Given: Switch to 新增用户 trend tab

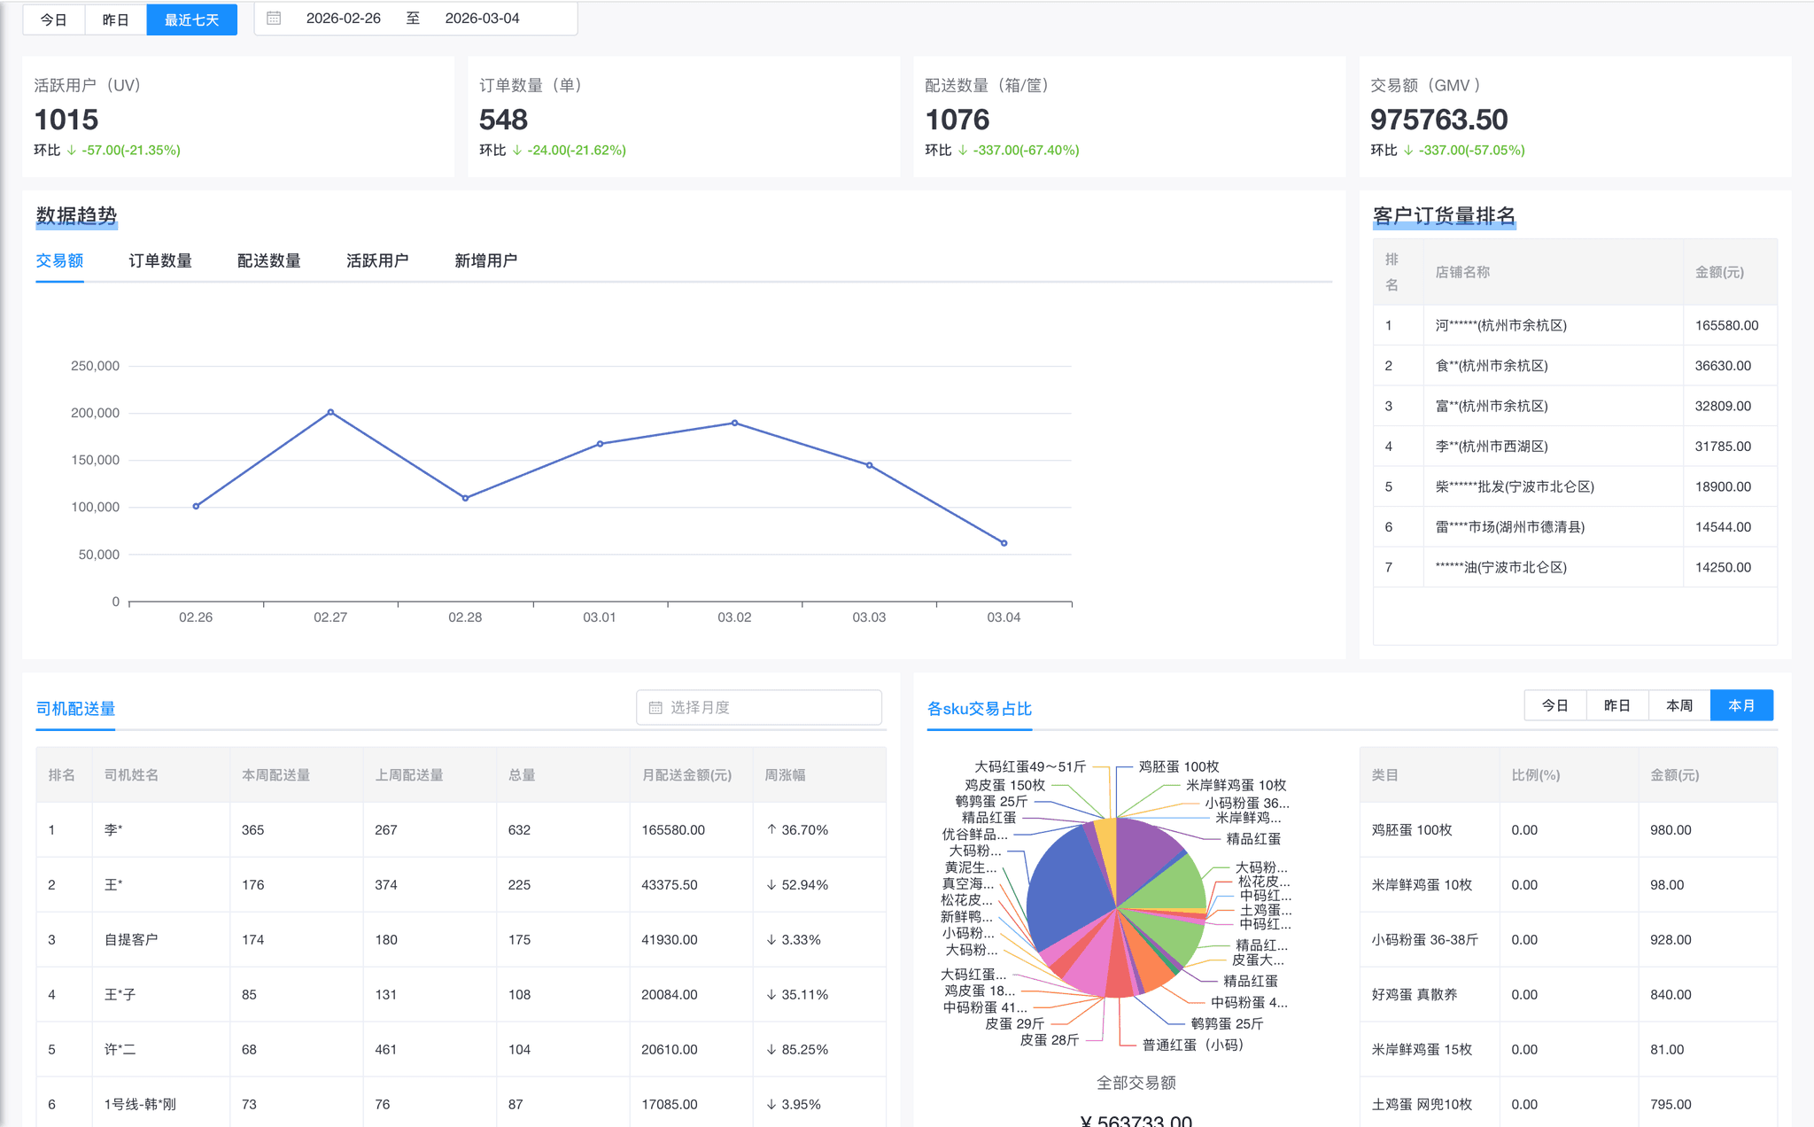Looking at the screenshot, I should point(485,260).
